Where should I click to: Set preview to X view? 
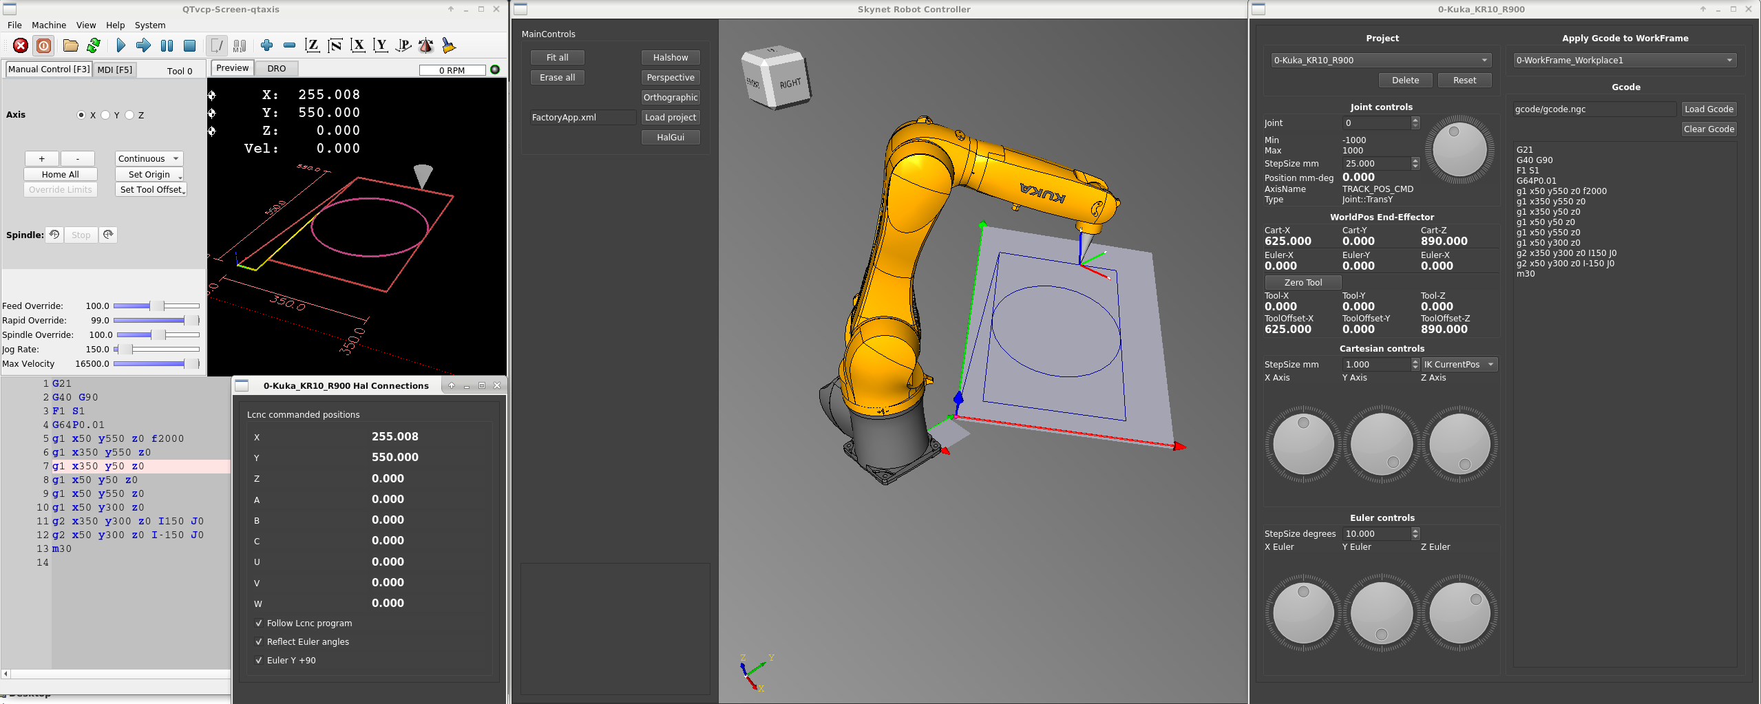[358, 45]
